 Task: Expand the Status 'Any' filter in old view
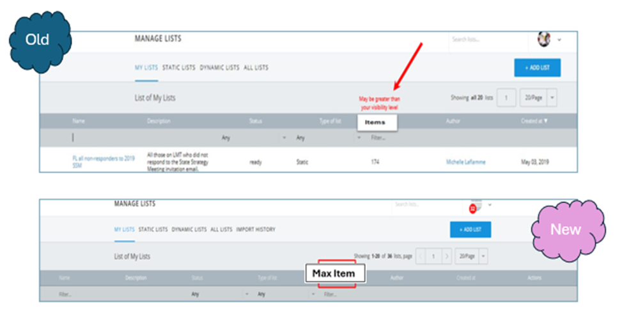click(284, 137)
